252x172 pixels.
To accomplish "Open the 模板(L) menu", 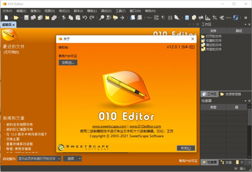I will [92, 11].
